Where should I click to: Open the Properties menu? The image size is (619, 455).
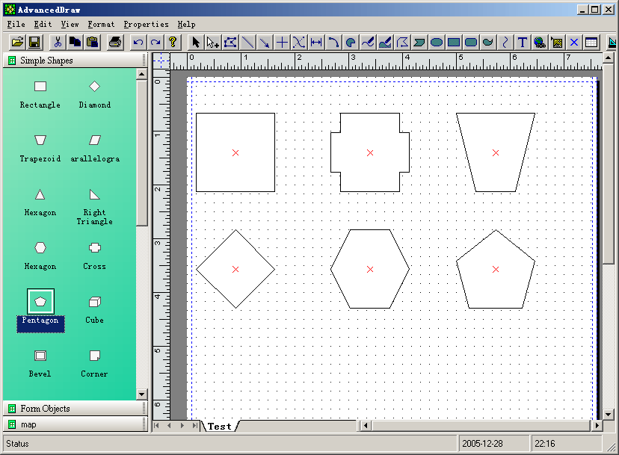pyautogui.click(x=146, y=25)
